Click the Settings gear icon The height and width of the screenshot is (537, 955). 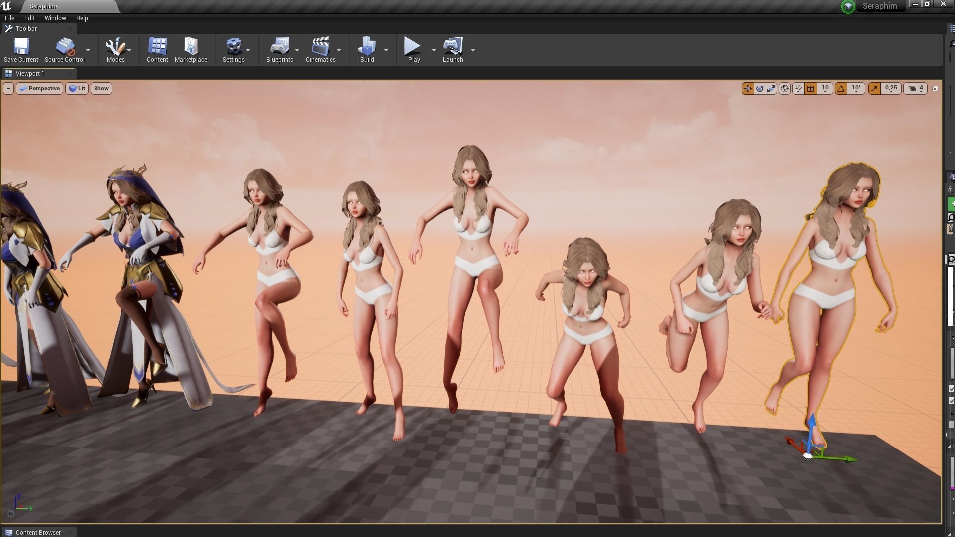click(x=233, y=46)
